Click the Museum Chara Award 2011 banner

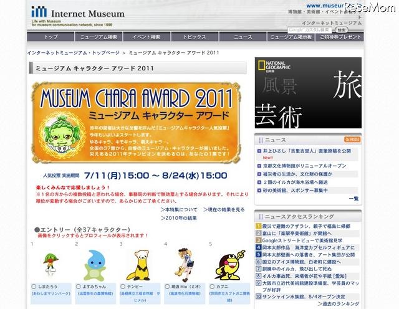coord(136,122)
